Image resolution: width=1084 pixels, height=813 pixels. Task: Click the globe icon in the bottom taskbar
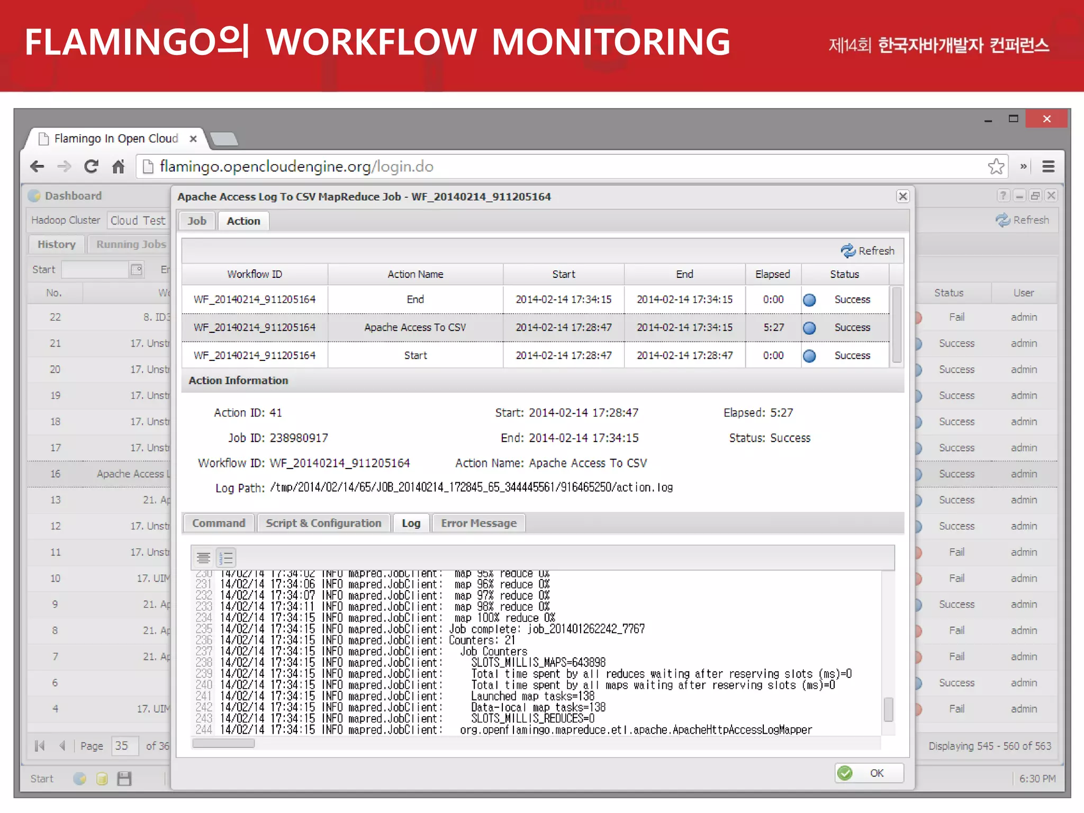(80, 779)
